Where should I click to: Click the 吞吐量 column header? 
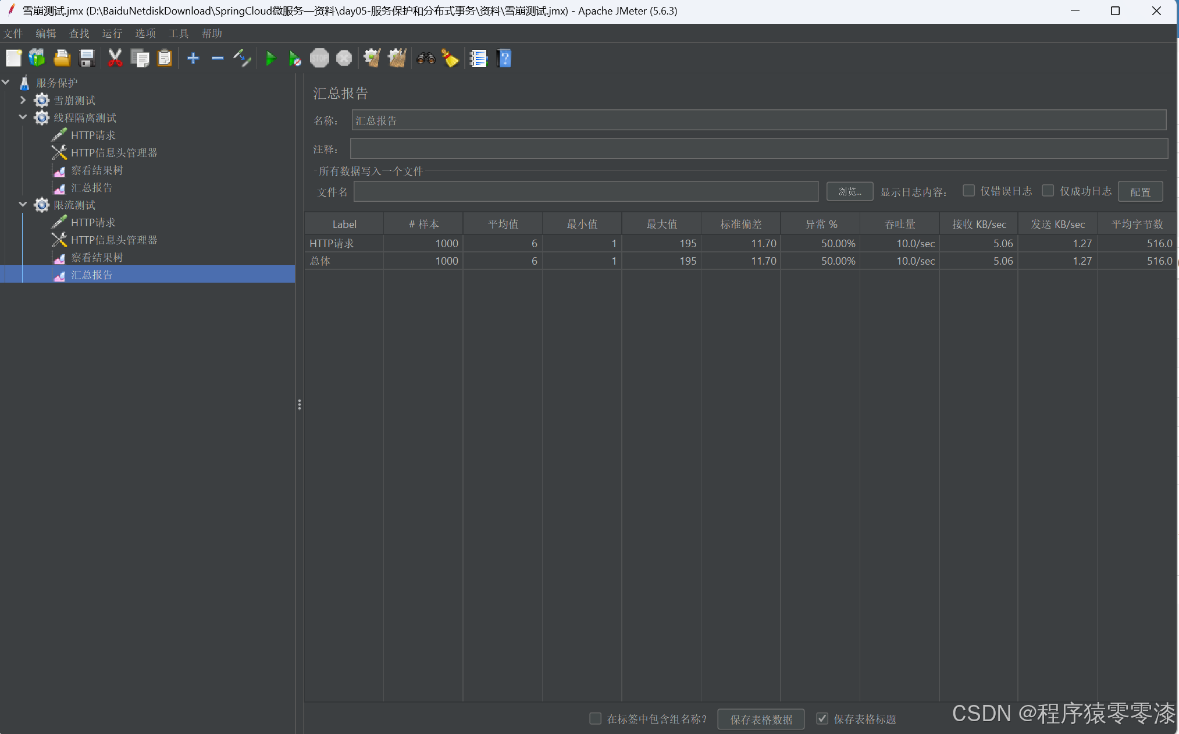[x=900, y=224]
